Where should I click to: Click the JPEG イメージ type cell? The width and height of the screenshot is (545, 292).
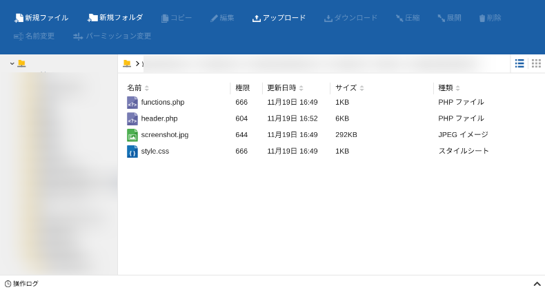464,134
